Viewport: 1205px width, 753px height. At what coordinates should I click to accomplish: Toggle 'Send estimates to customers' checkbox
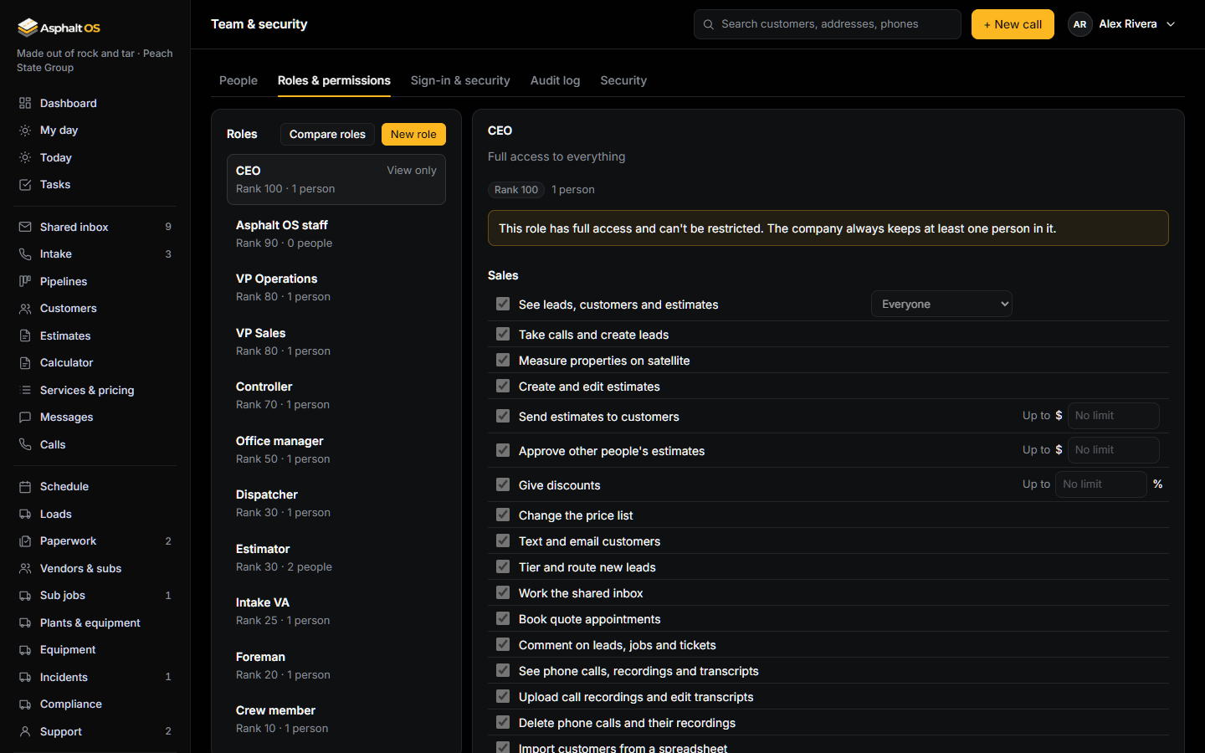(503, 416)
